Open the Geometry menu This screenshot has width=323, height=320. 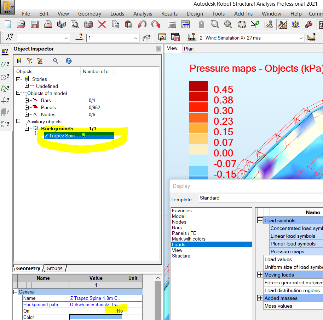tap(90, 14)
